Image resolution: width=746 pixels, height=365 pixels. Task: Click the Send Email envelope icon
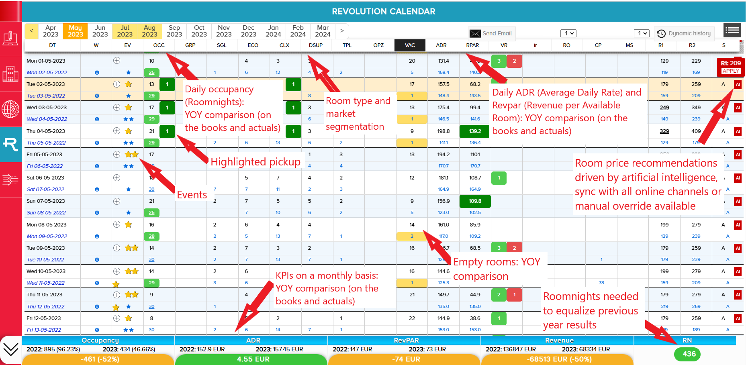click(x=475, y=33)
